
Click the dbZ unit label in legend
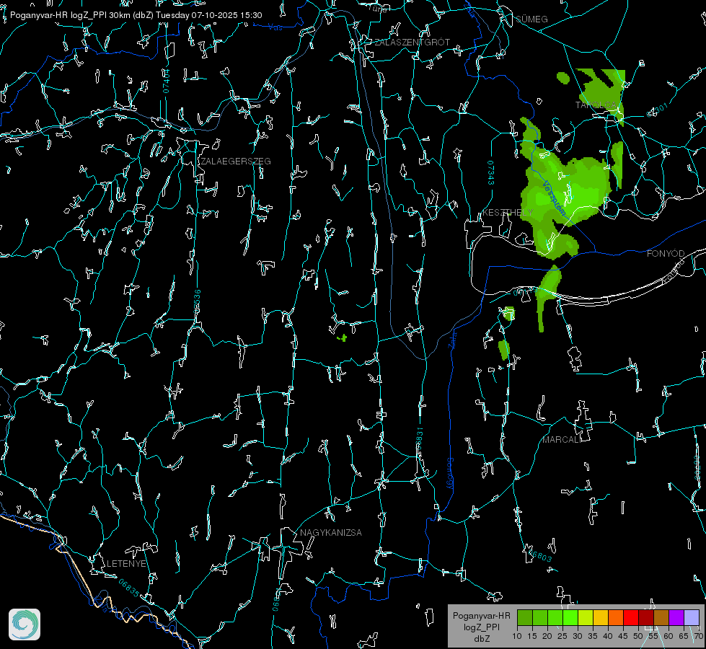coord(481,639)
